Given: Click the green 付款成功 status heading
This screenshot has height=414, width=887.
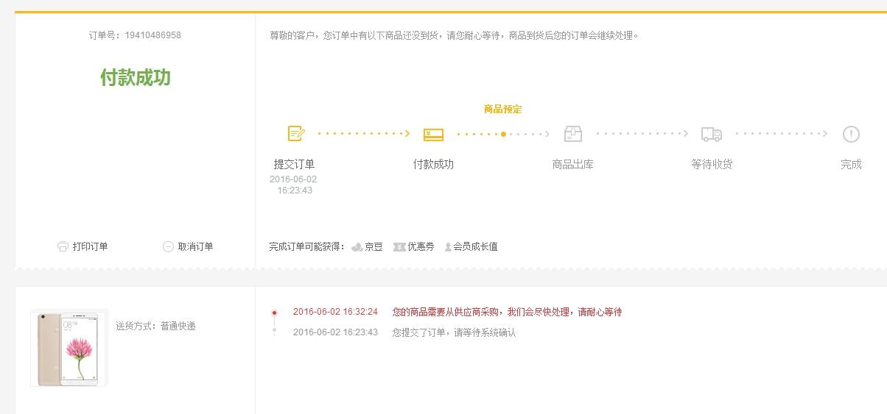Looking at the screenshot, I should 136,78.
